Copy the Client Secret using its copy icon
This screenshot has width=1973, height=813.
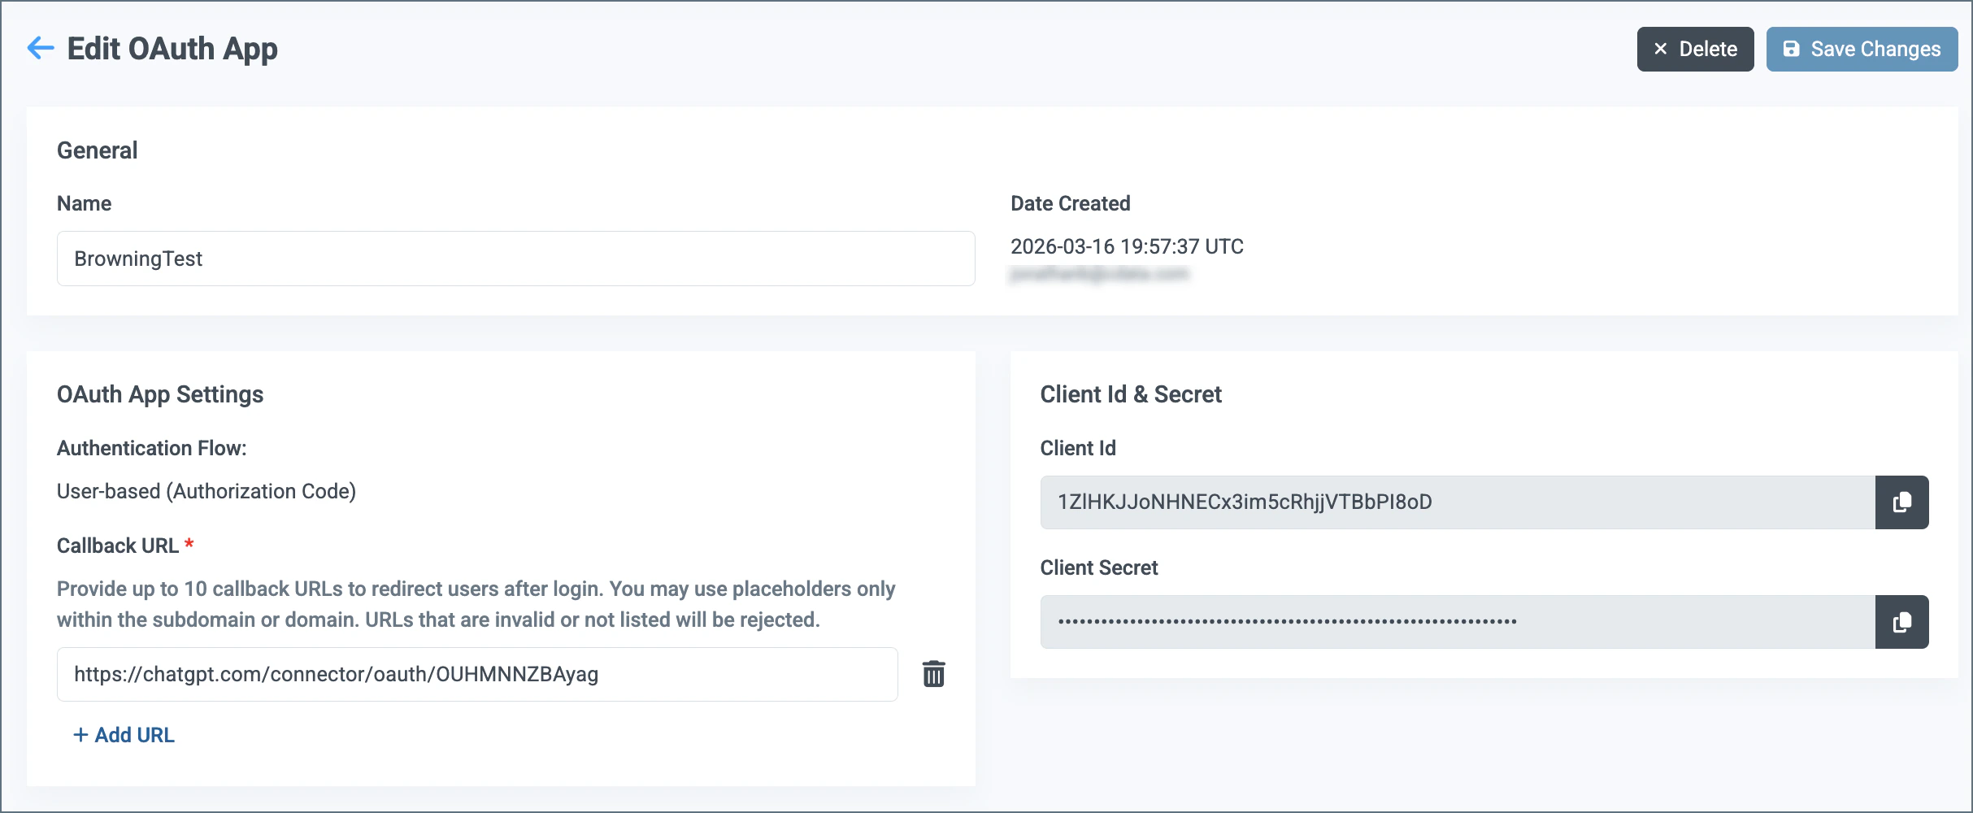[1901, 622]
